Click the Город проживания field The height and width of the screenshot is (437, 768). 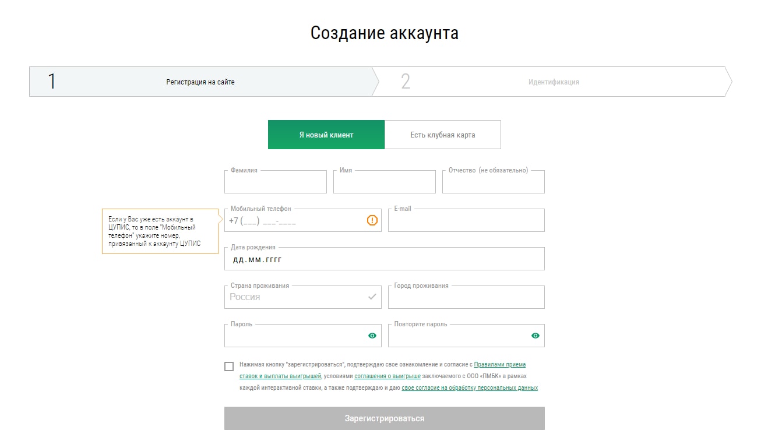click(x=466, y=298)
